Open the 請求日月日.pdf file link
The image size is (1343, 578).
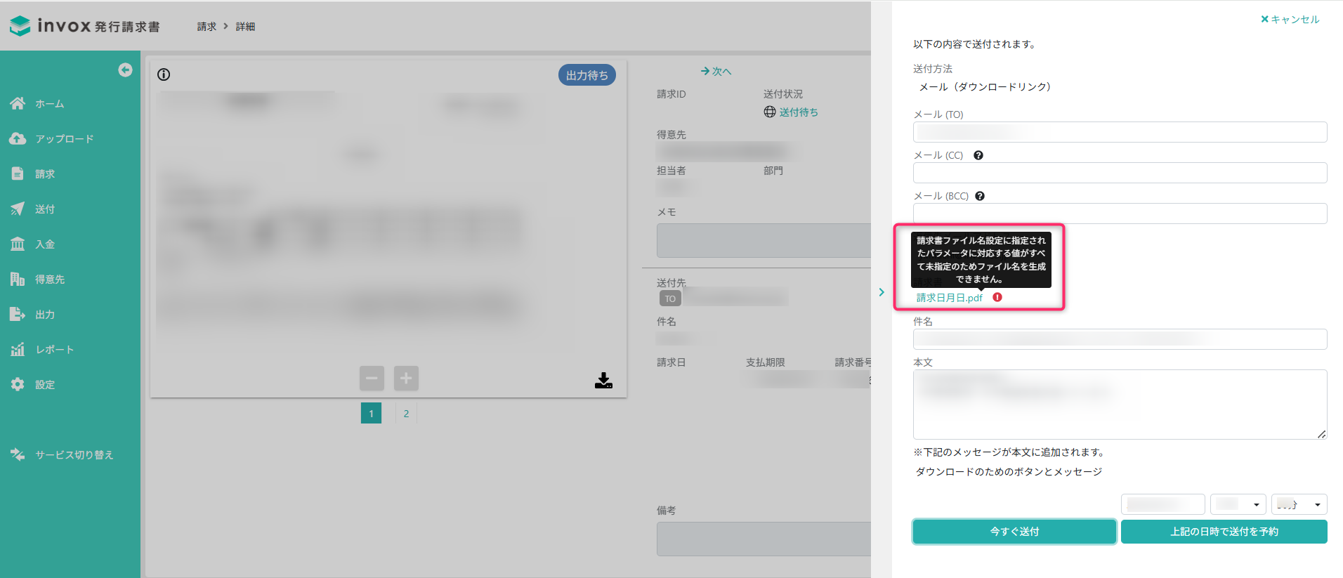point(949,298)
